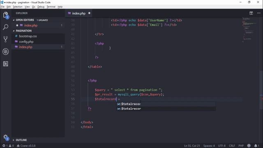Click Spaces: 4 indentation setting
This screenshot has width=263, height=148.
click(x=209, y=146)
